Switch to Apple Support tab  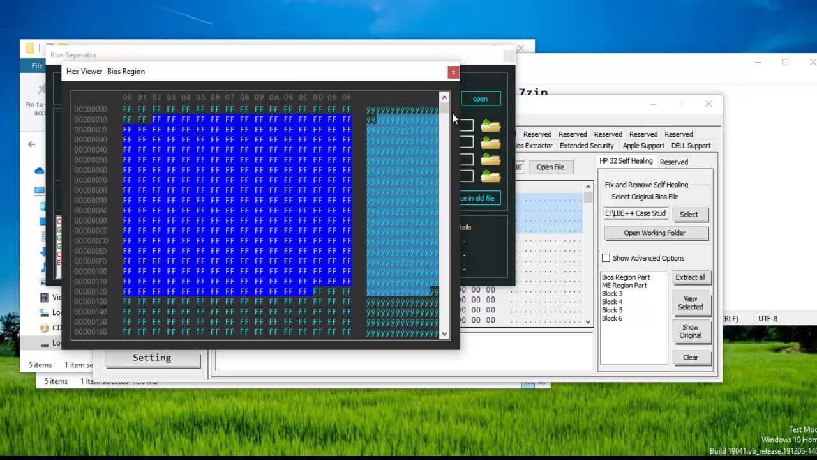point(643,146)
